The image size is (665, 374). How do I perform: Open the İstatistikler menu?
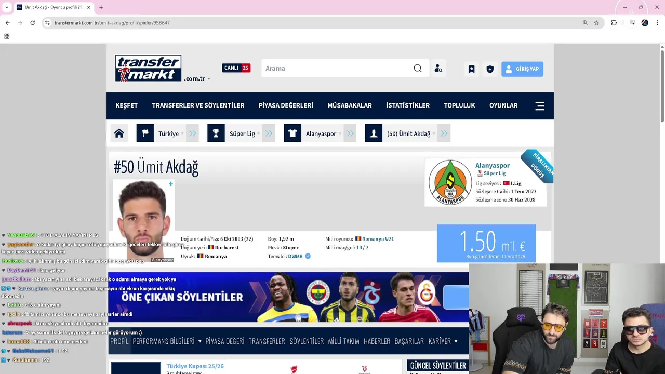coord(408,105)
